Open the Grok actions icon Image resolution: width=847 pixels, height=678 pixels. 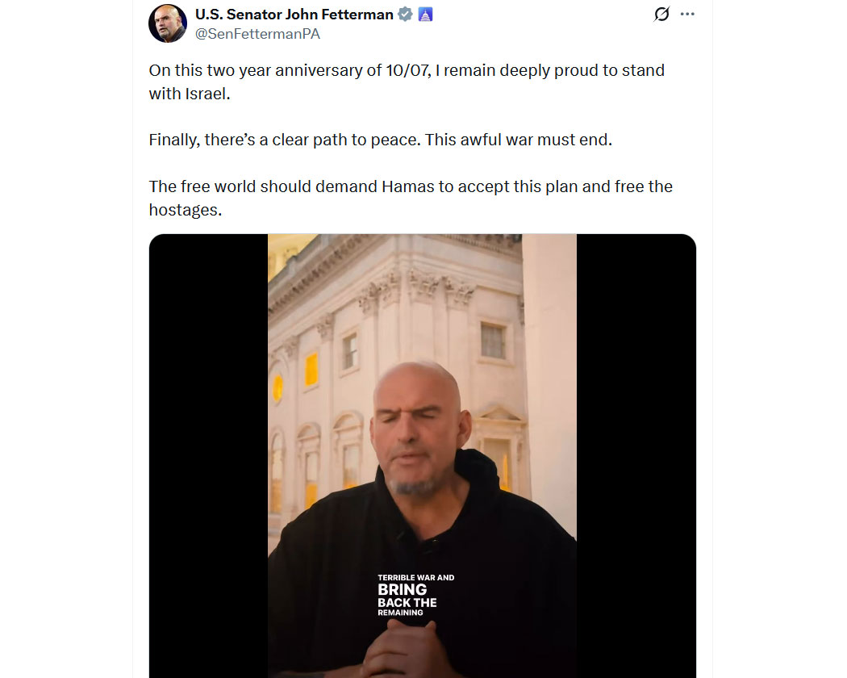661,15
